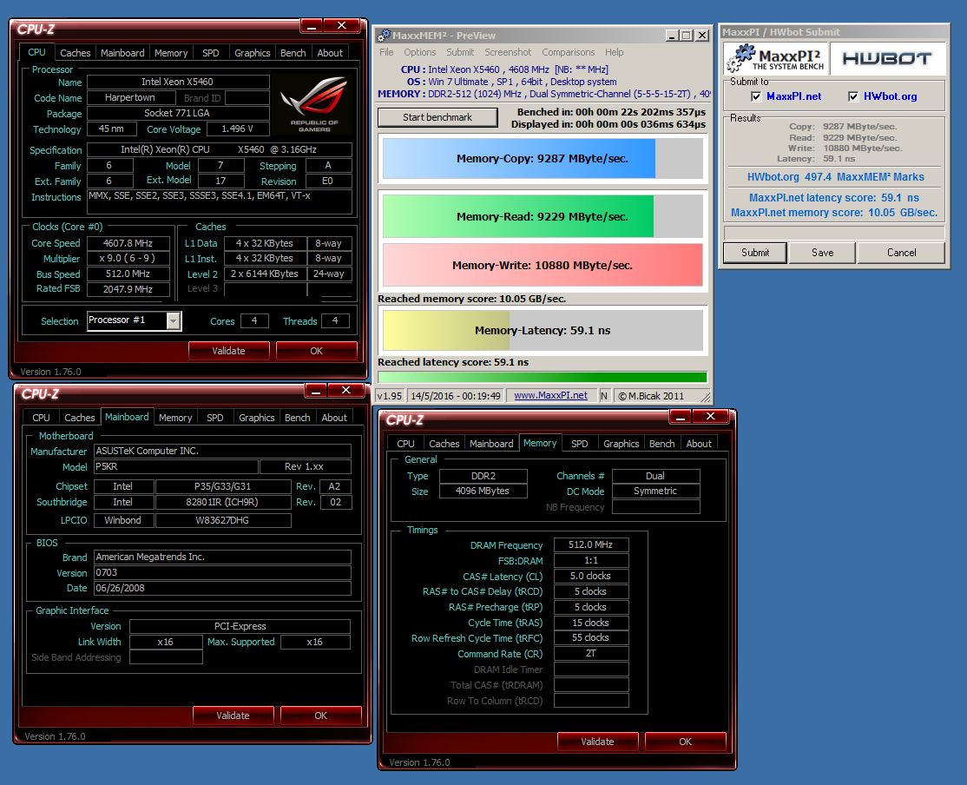This screenshot has height=785, width=967.
Task: Close the CPU-Z Memory window
Action: [x=710, y=417]
